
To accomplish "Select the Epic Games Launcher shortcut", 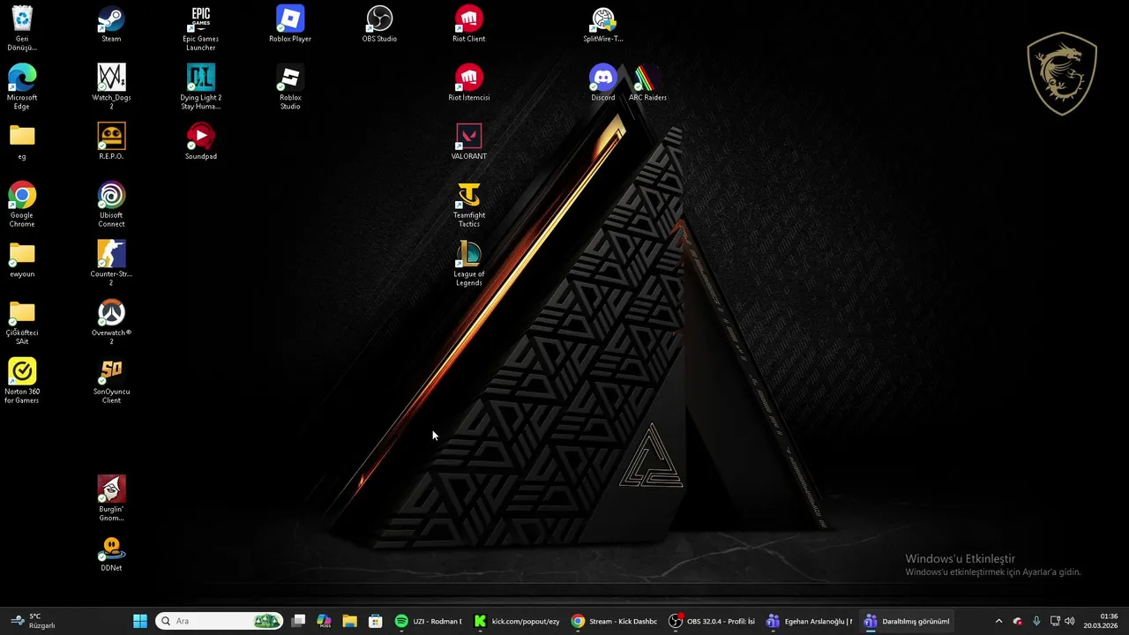I will pos(200,27).
